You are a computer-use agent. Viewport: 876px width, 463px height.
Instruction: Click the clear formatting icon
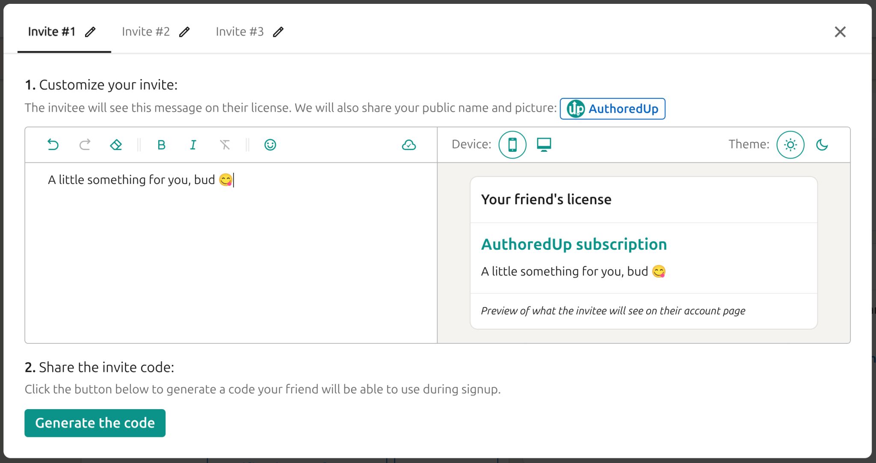pyautogui.click(x=225, y=145)
